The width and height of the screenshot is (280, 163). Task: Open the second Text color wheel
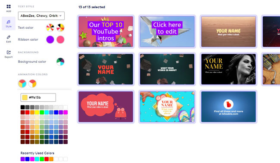pyautogui.click(x=60, y=28)
